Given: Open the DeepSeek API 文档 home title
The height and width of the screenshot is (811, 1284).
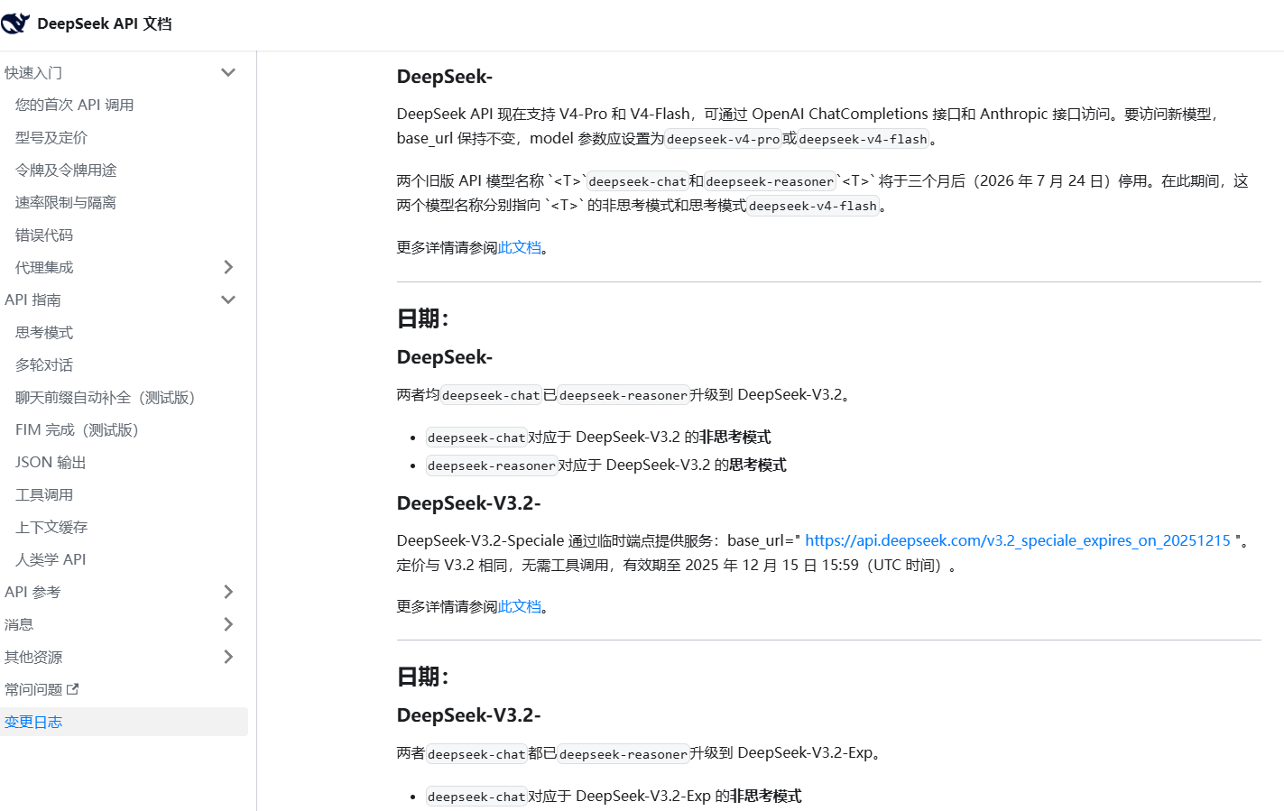Looking at the screenshot, I should point(105,23).
